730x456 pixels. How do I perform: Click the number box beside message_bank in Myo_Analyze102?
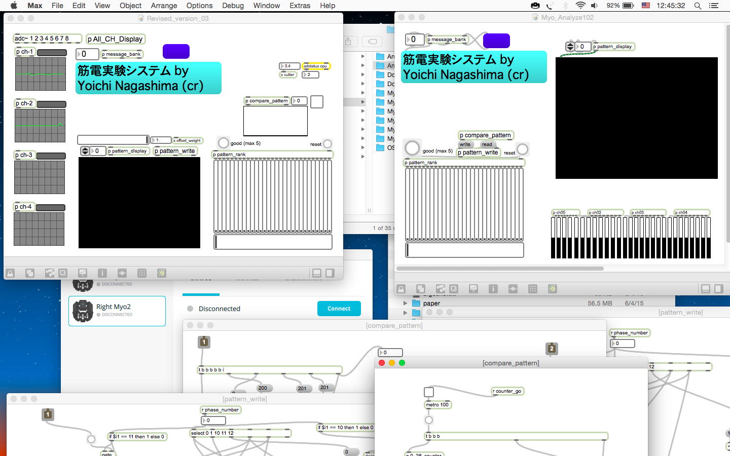click(x=415, y=39)
